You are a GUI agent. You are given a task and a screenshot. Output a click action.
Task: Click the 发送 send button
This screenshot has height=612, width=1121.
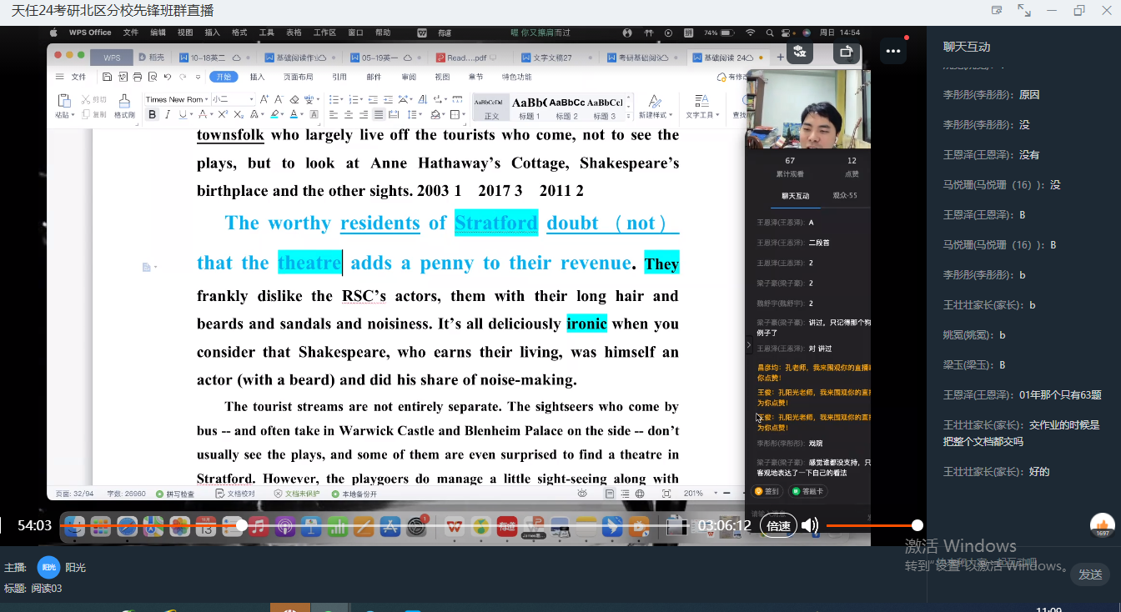1090,574
